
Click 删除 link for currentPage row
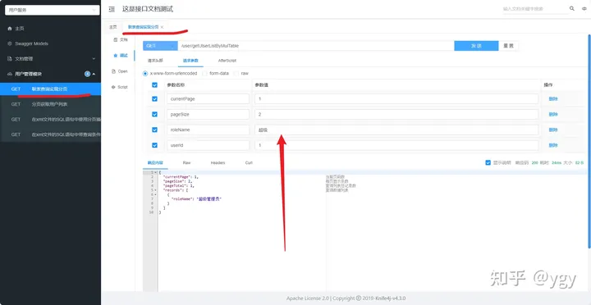(x=553, y=99)
